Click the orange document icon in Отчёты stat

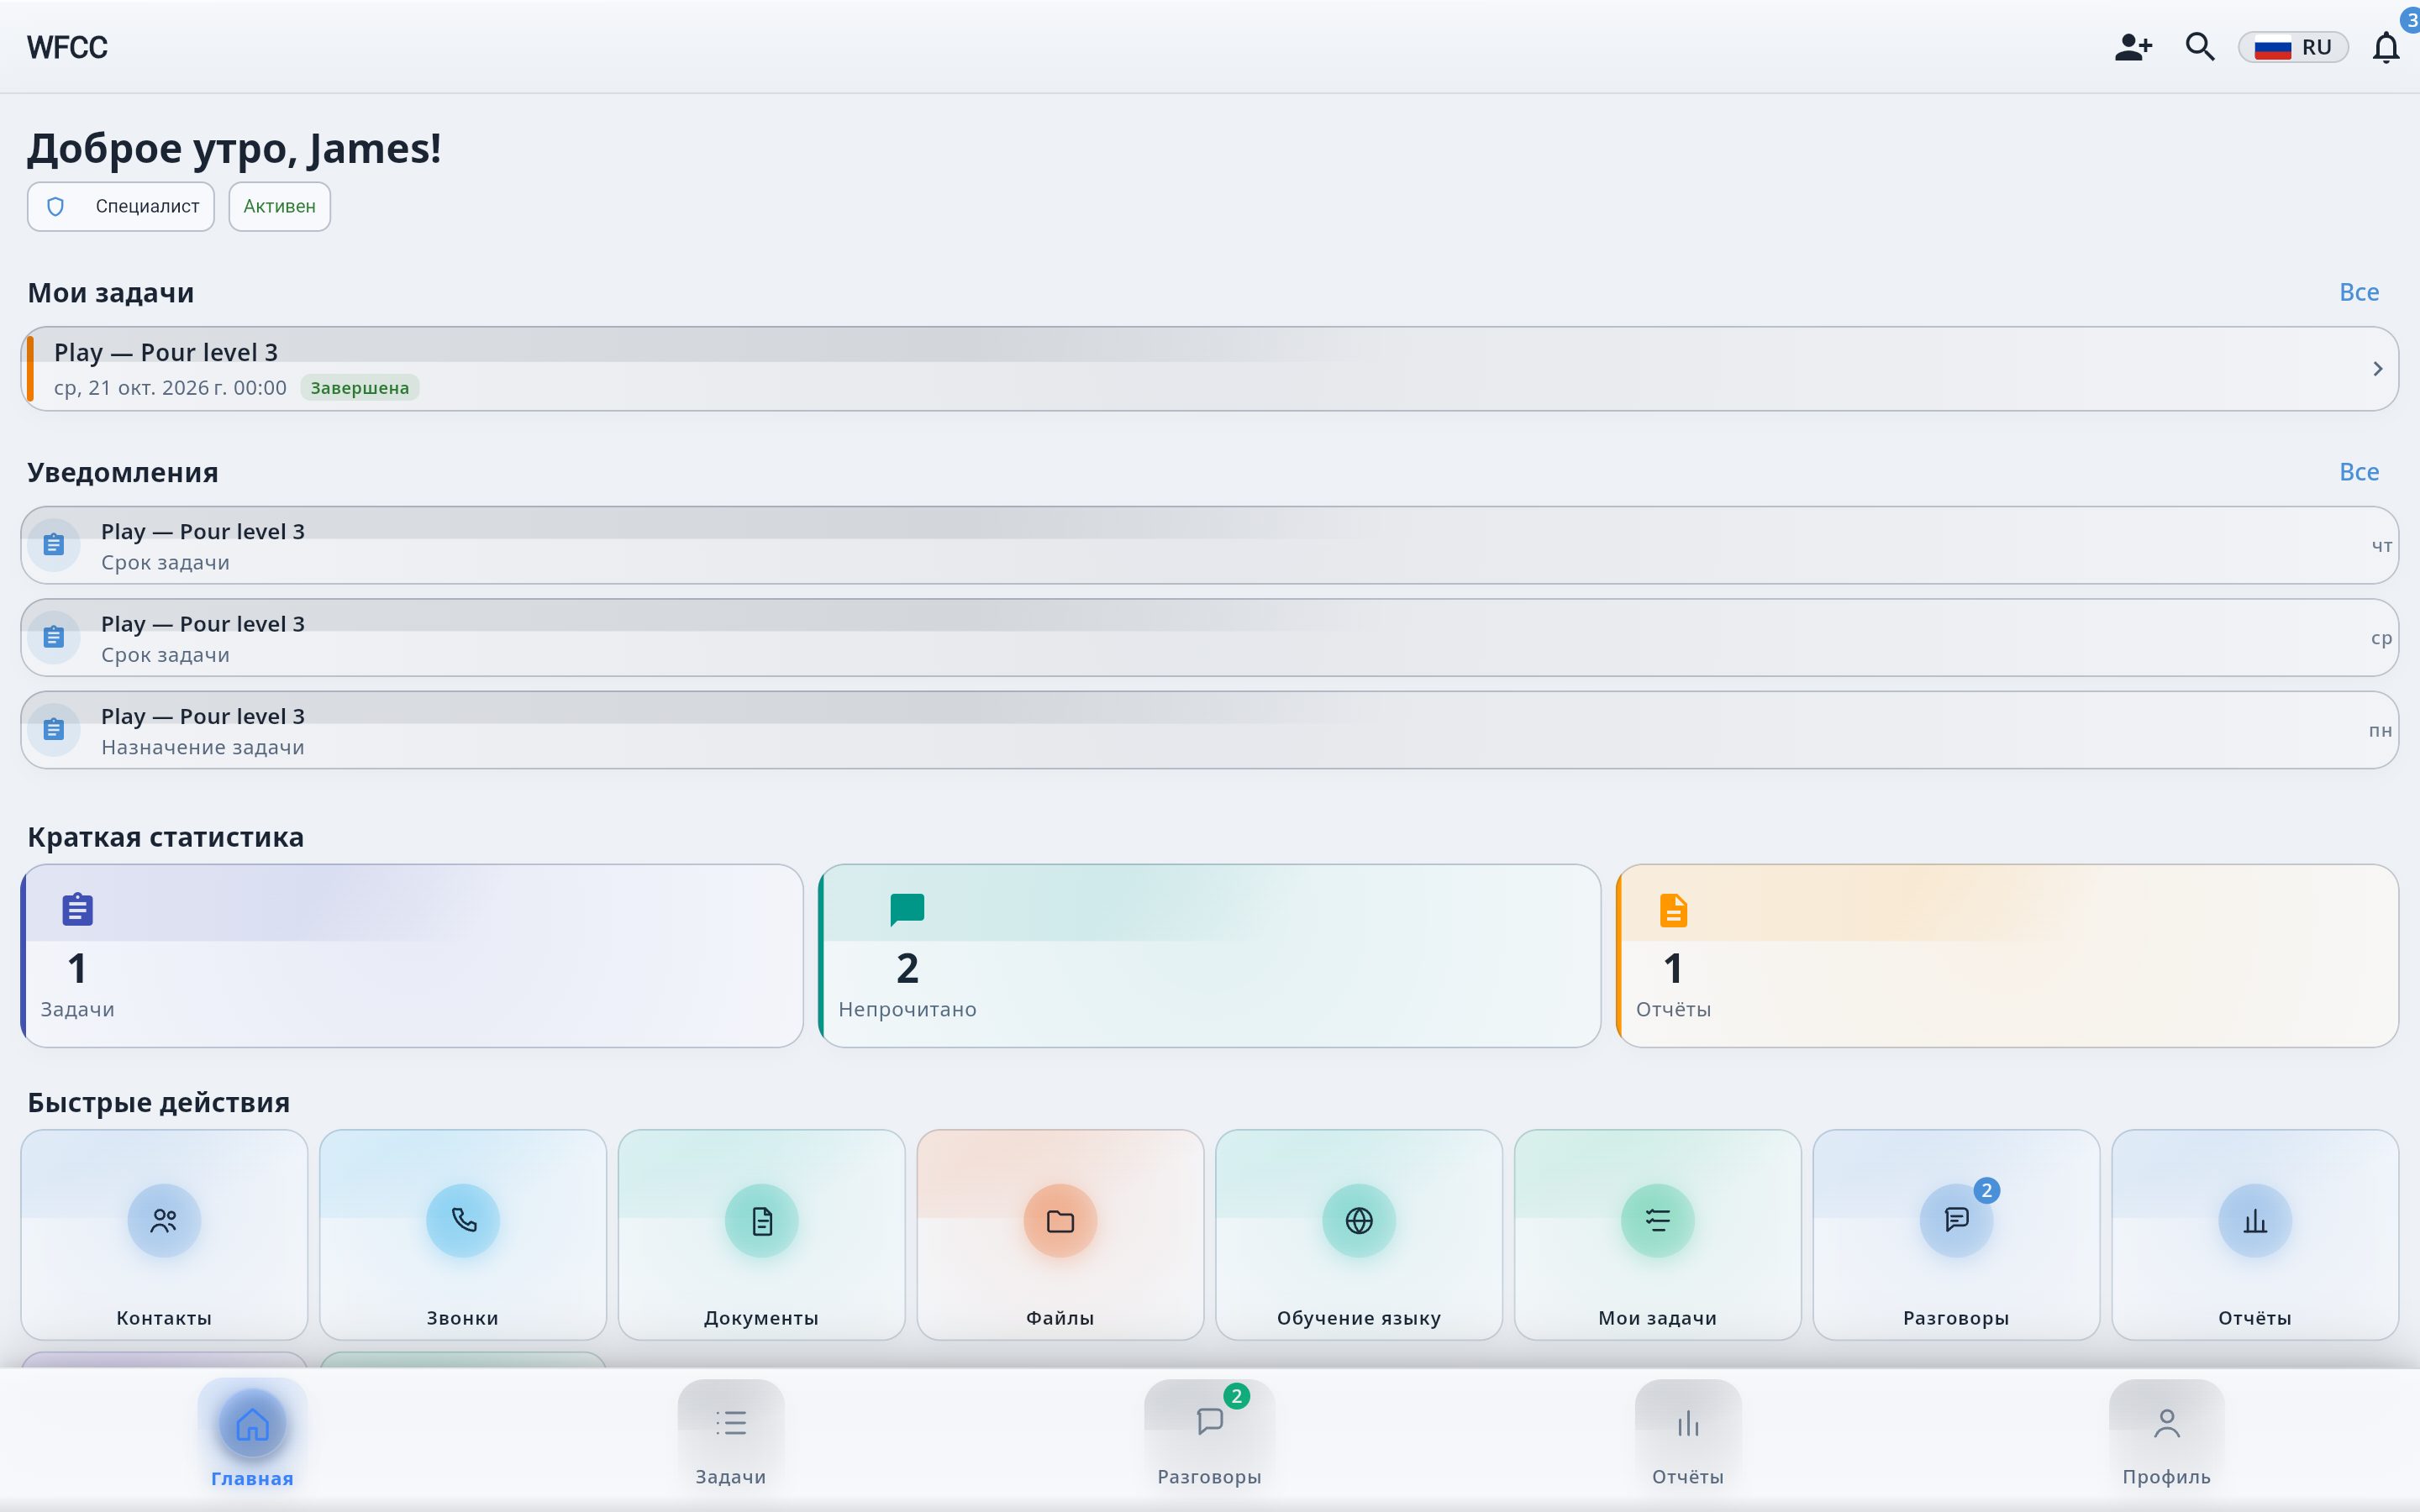pyautogui.click(x=1673, y=910)
